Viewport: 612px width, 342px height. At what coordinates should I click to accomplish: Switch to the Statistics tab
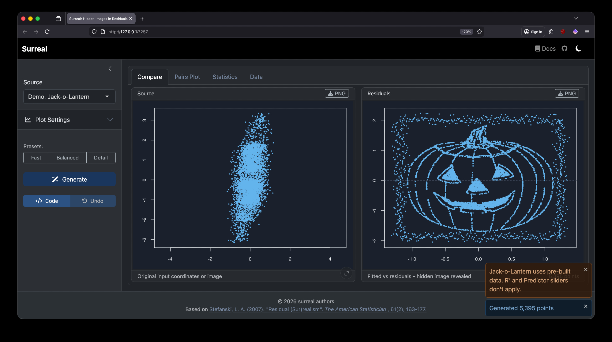click(x=225, y=77)
